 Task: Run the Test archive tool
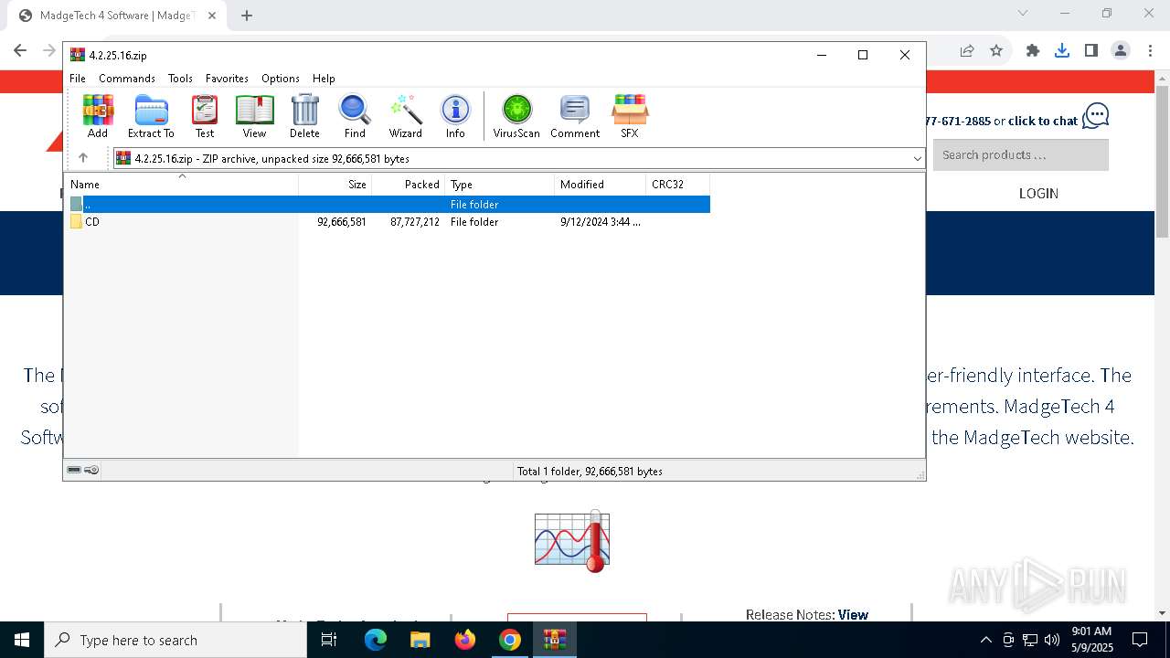(205, 116)
